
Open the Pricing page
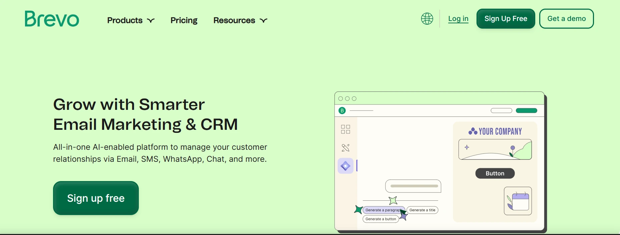[184, 20]
